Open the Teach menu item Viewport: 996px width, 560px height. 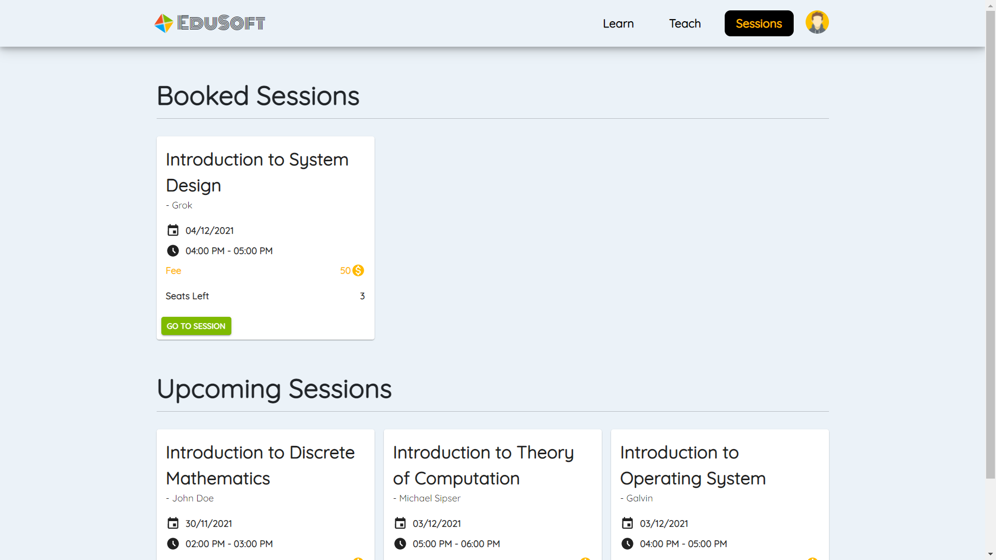tap(685, 23)
